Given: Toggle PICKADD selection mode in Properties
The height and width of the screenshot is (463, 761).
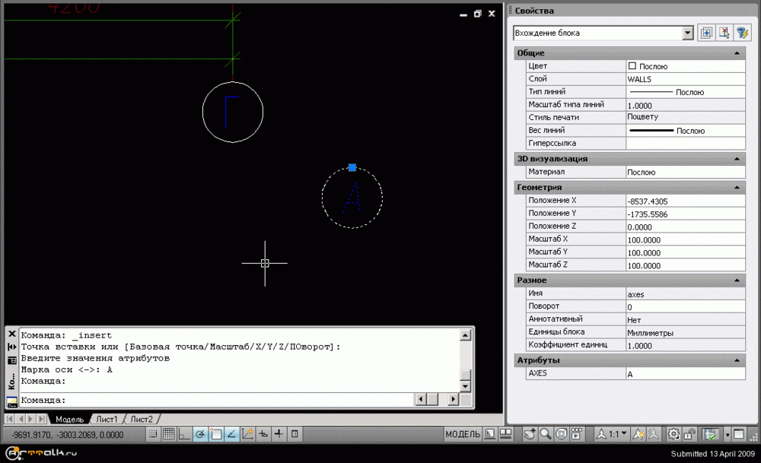Looking at the screenshot, I should [706, 33].
